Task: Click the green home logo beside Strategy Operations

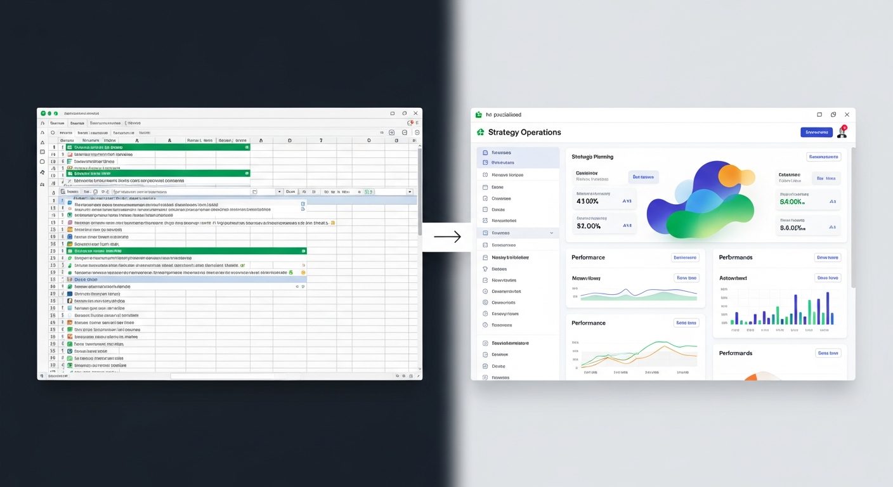Action: [x=480, y=133]
